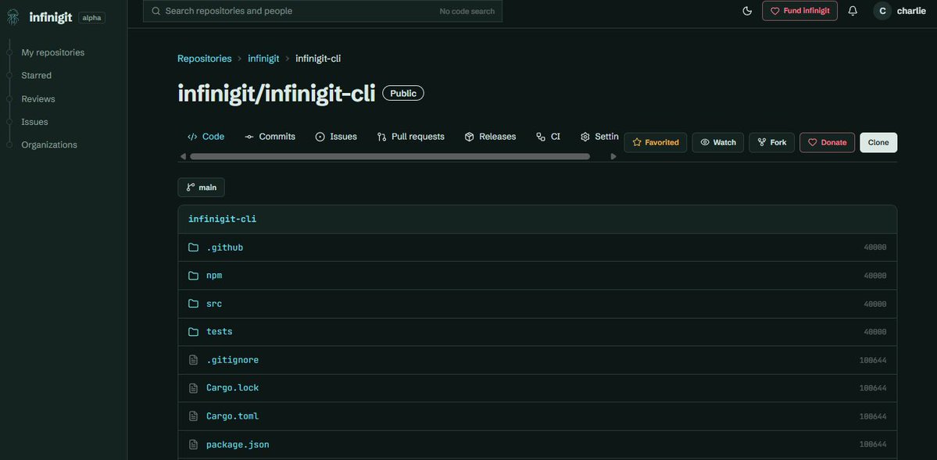The width and height of the screenshot is (937, 460).
Task: Select the Code tab
Action: [206, 137]
